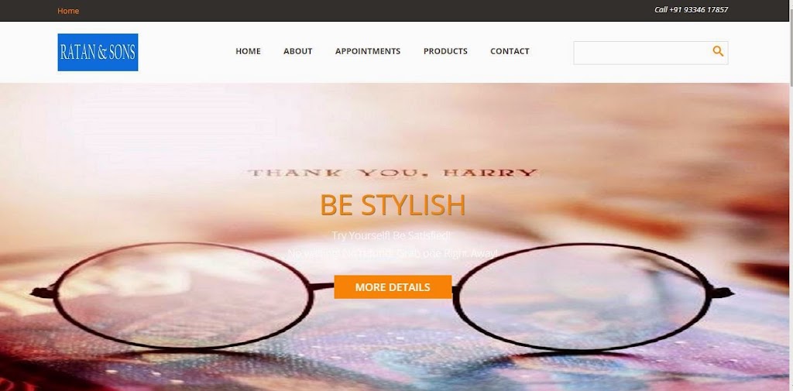Viewport: 793px width, 391px height.
Task: Click the left lens of the eyeglasses
Action: (x=183, y=296)
